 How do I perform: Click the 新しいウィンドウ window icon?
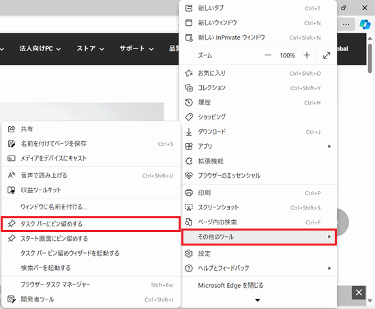click(189, 23)
